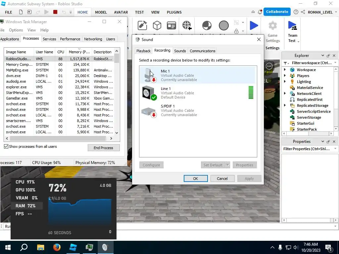Open Windows Start button

(x=8, y=247)
